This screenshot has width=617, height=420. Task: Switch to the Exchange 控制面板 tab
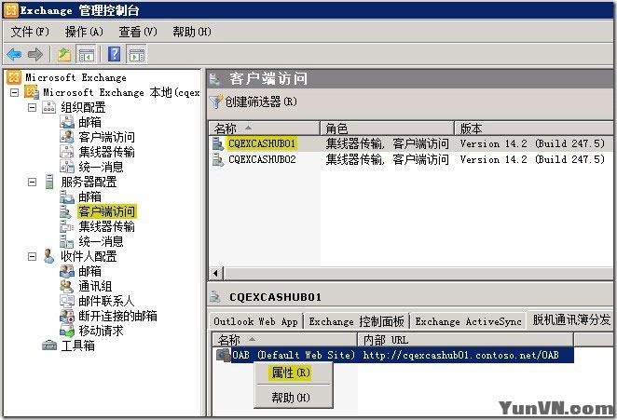pos(356,321)
